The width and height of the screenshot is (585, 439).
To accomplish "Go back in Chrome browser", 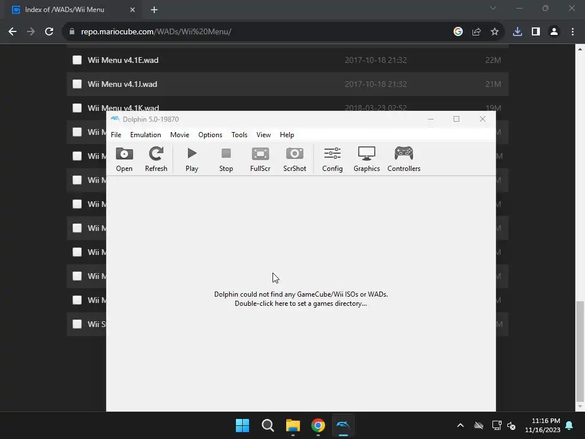I will point(13,32).
